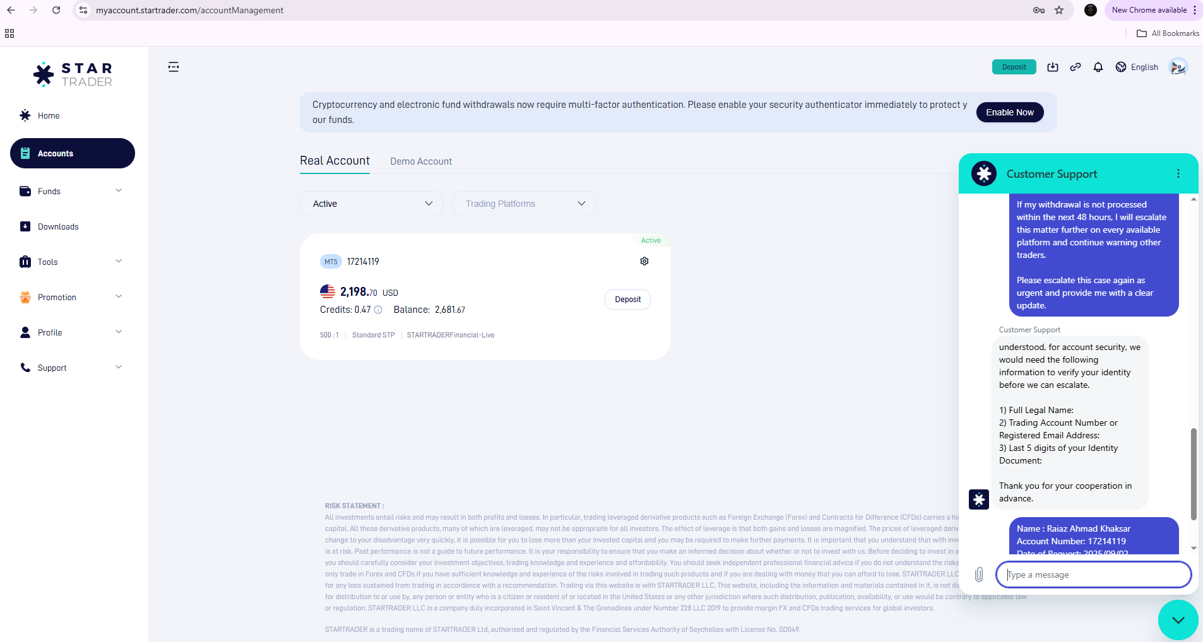Click Deposit on the account card
Viewport: 1203px width, 642px height.
627,300
